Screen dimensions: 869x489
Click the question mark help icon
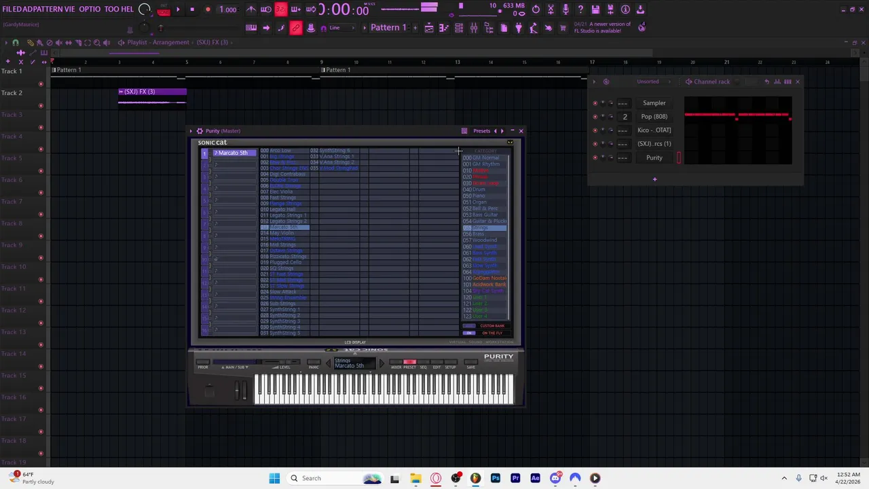point(580,10)
